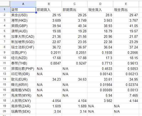Select column A header
This screenshot has width=142, height=116.
(23, 4)
